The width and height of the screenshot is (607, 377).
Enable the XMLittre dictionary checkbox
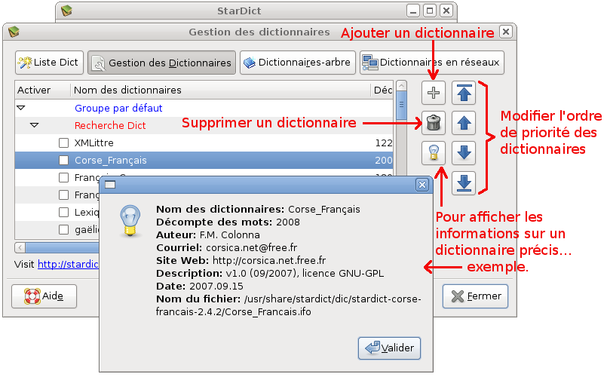tap(63, 143)
